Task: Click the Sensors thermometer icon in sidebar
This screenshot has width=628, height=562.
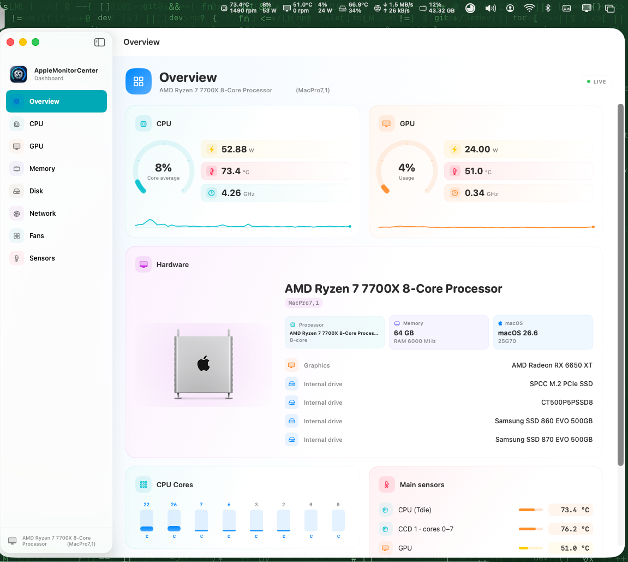Action: click(16, 258)
